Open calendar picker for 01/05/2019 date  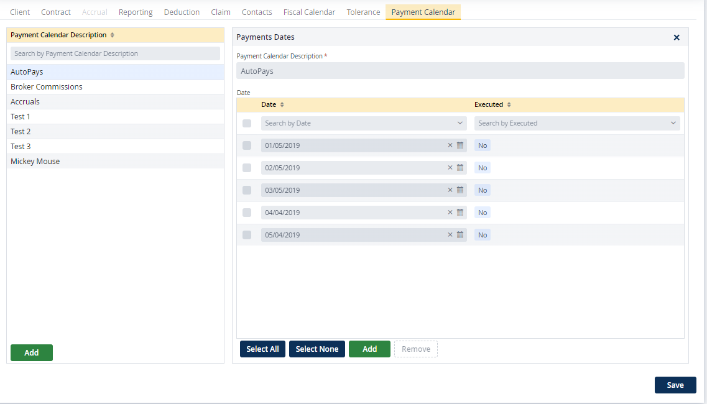click(460, 145)
